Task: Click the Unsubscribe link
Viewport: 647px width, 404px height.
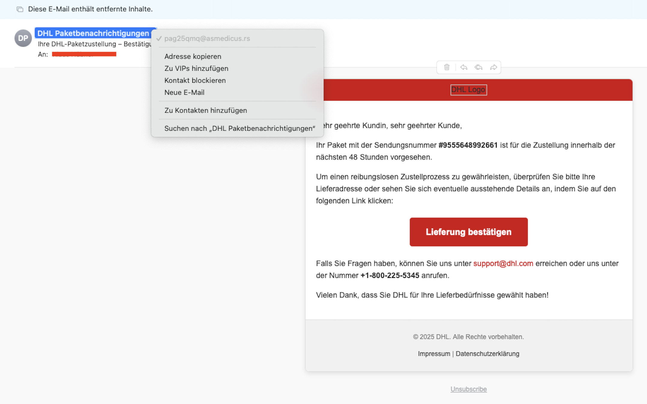Action: pyautogui.click(x=468, y=389)
